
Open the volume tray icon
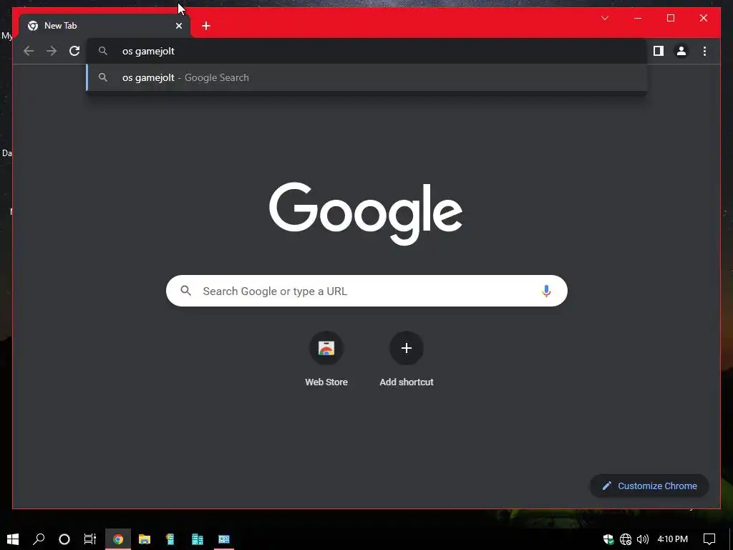pos(643,539)
